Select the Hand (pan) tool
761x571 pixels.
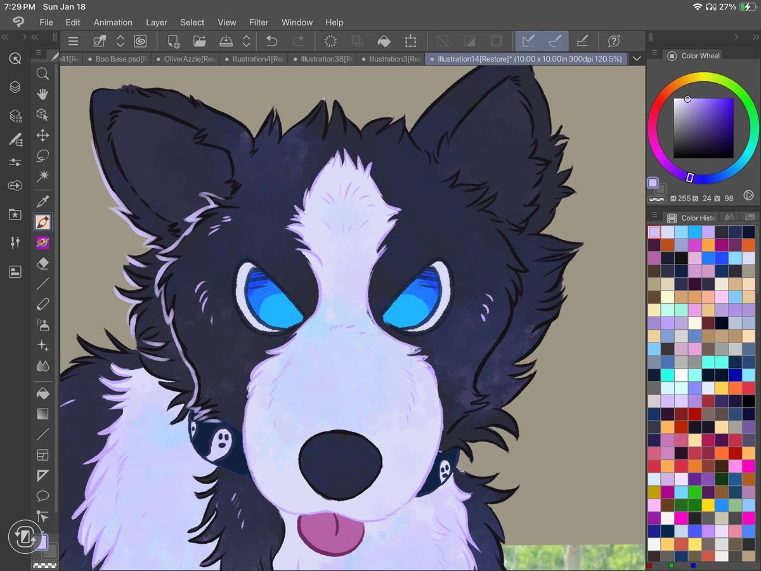(42, 94)
